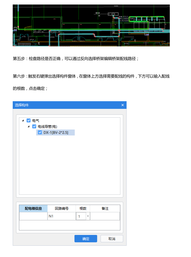Viewport: 191px width, 257px height.
Task: Close the 选择构件 dialog
Action: coord(123,105)
